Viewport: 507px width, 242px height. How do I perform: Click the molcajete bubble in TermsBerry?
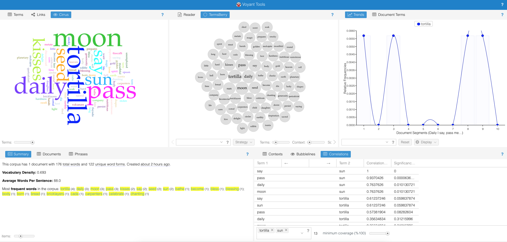tap(267, 46)
